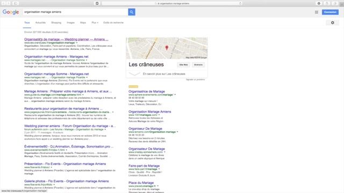
Task: Open the Google apps grid icon
Action: click(x=317, y=12)
